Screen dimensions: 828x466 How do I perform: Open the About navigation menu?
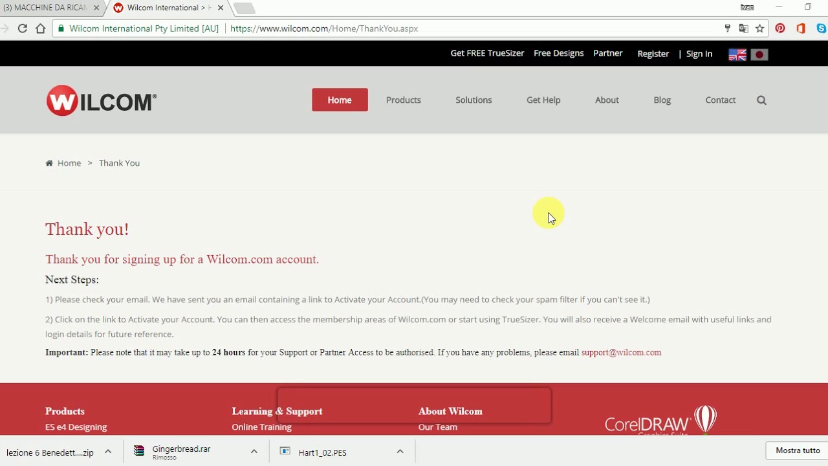[607, 100]
